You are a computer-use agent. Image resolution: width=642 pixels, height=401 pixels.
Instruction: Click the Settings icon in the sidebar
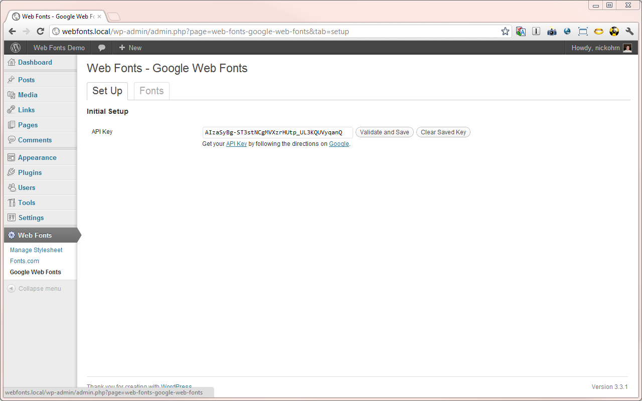[x=12, y=218]
